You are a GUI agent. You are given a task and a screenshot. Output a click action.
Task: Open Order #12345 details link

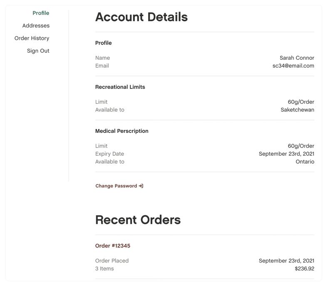(x=113, y=246)
